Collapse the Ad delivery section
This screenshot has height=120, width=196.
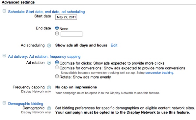click(4, 56)
